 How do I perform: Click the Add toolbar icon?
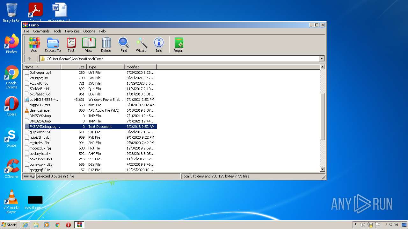(34, 45)
